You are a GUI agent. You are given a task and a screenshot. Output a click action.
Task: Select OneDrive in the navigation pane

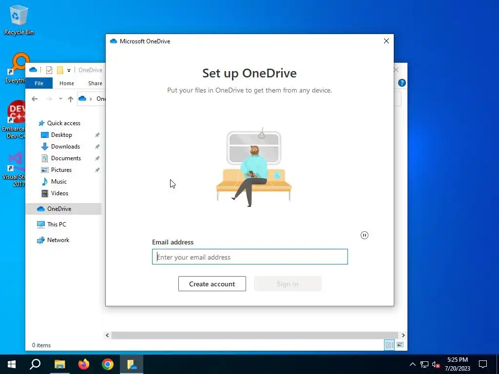(x=64, y=209)
